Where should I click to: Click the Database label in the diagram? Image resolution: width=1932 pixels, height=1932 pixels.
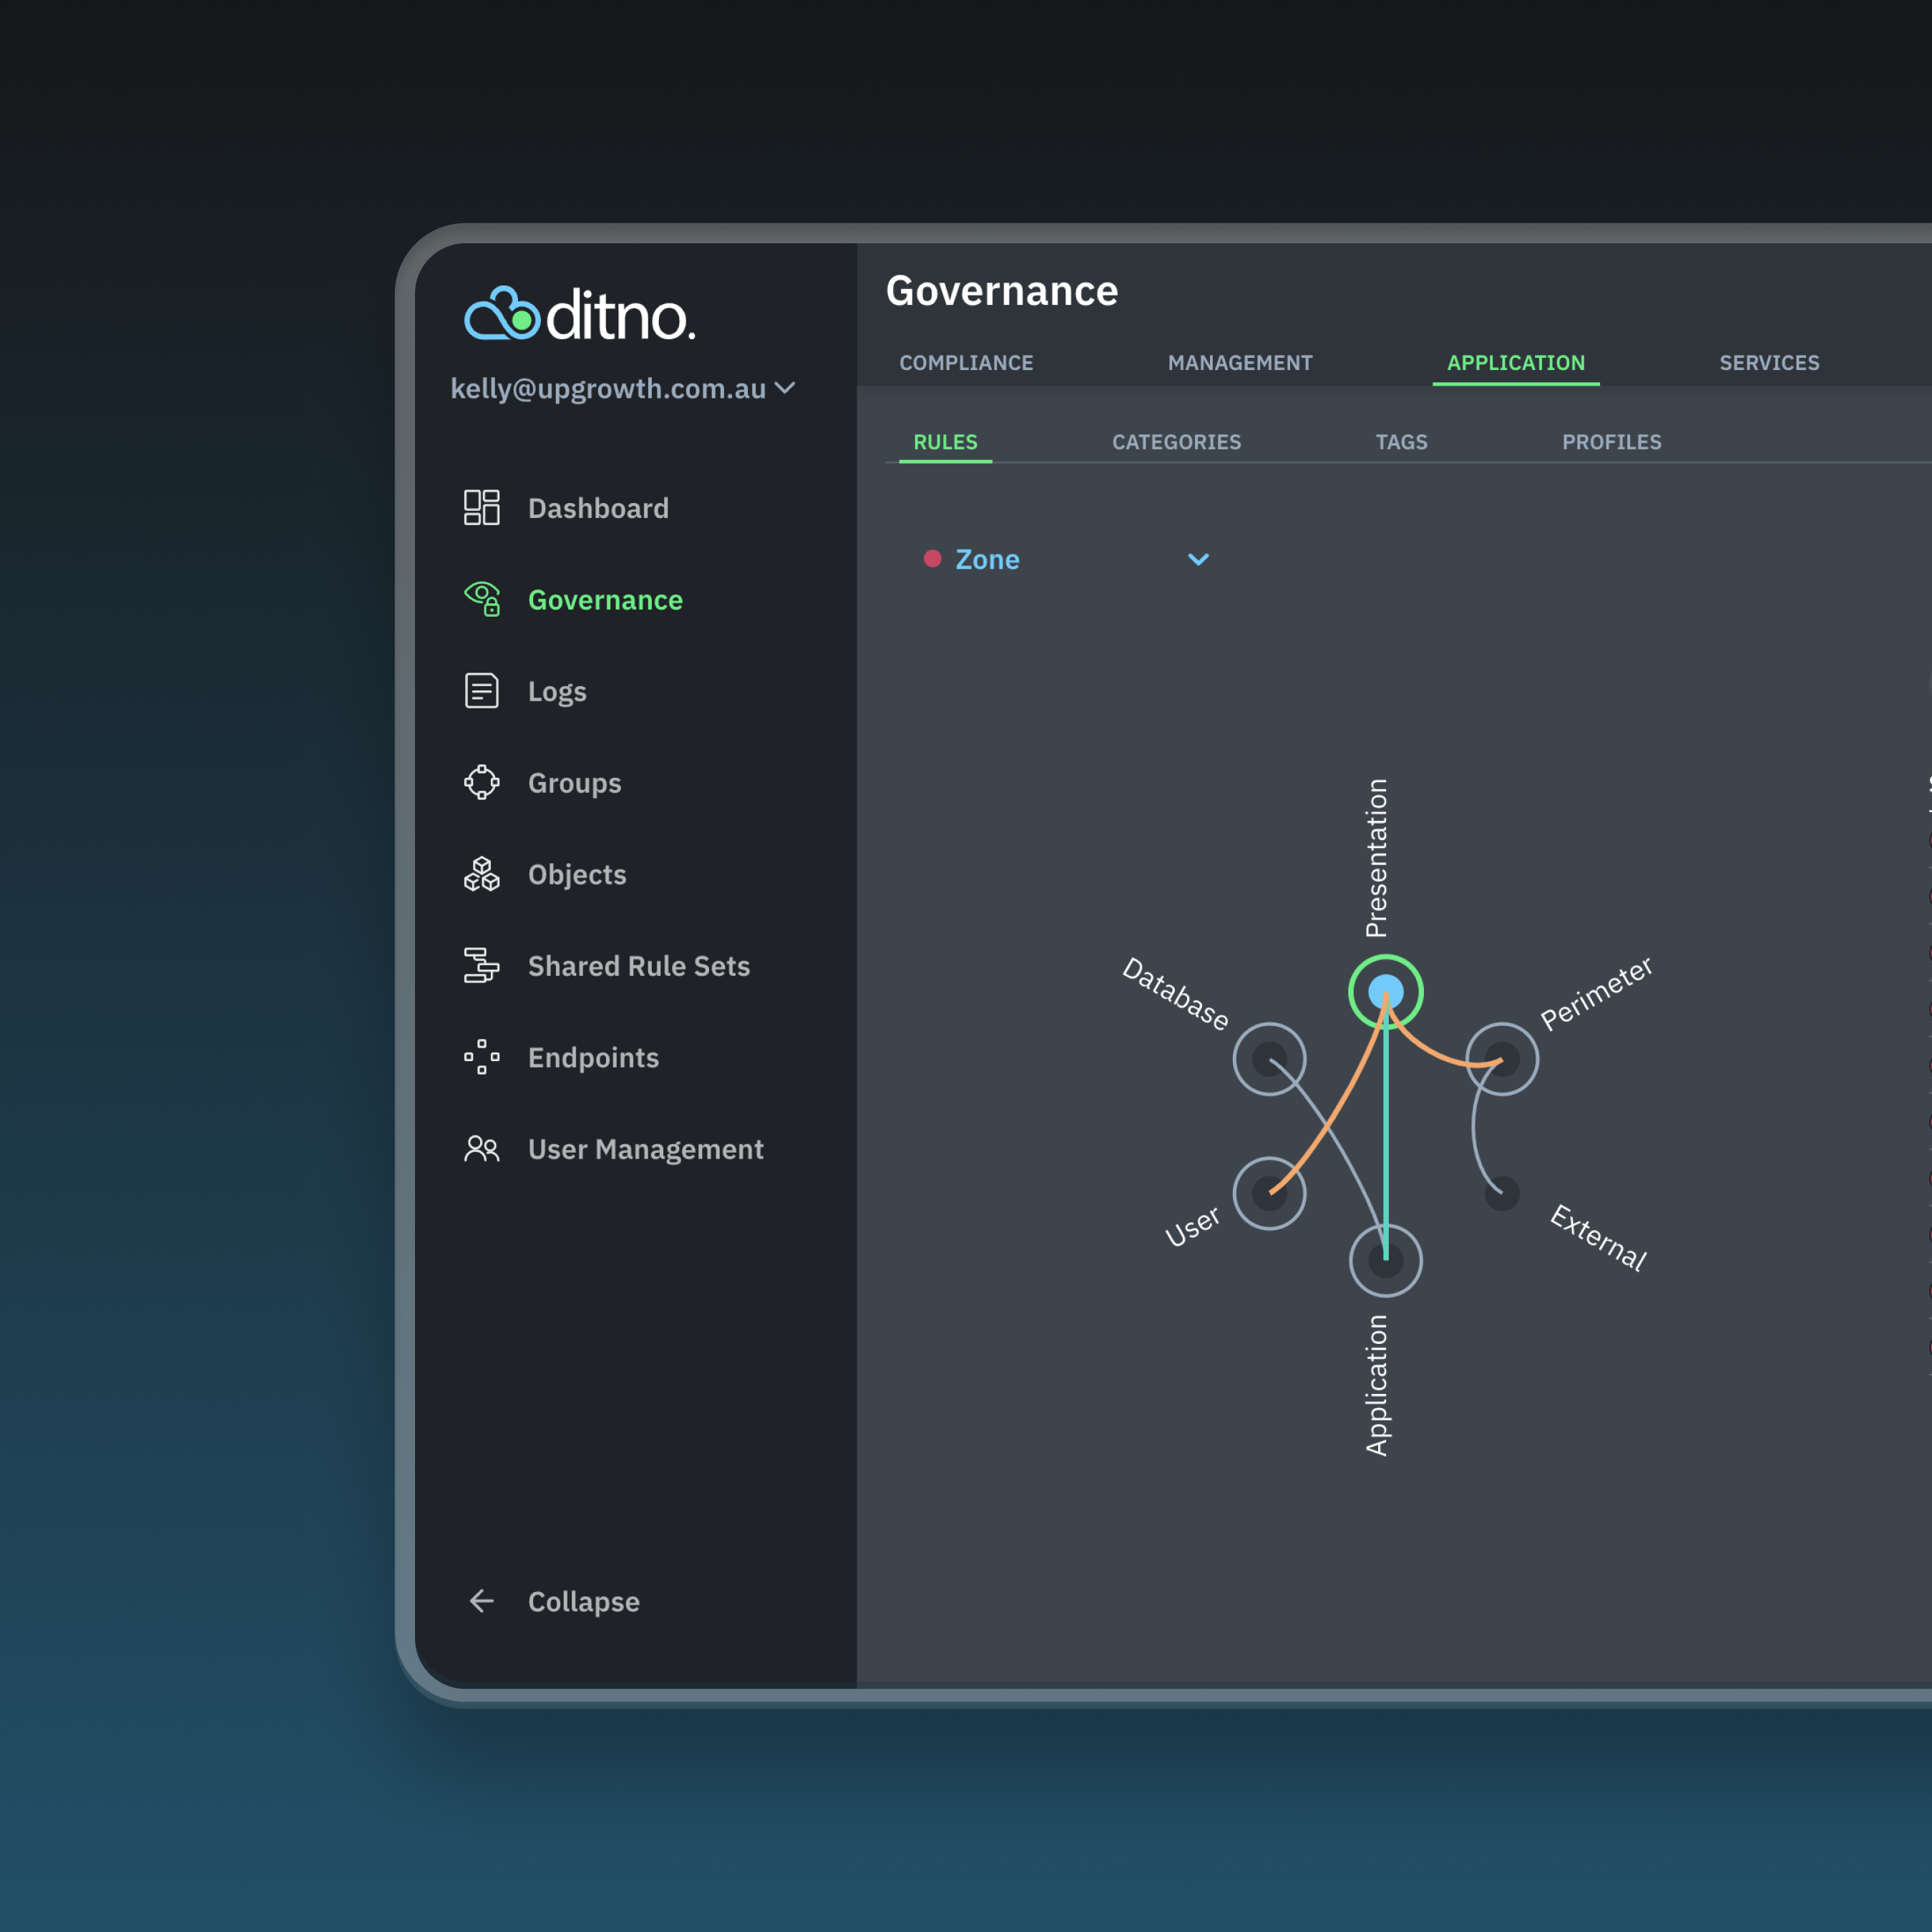point(1175,994)
